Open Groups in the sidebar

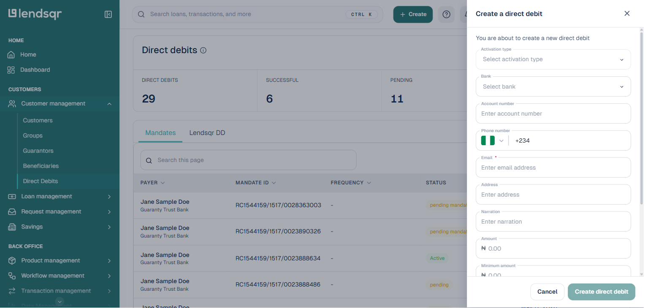pyautogui.click(x=33, y=136)
